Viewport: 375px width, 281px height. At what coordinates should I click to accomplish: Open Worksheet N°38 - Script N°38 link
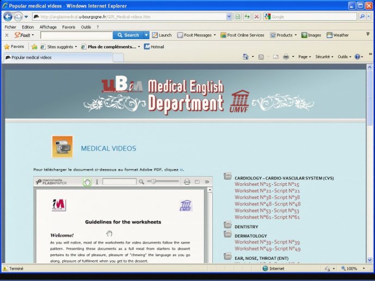coord(267,197)
